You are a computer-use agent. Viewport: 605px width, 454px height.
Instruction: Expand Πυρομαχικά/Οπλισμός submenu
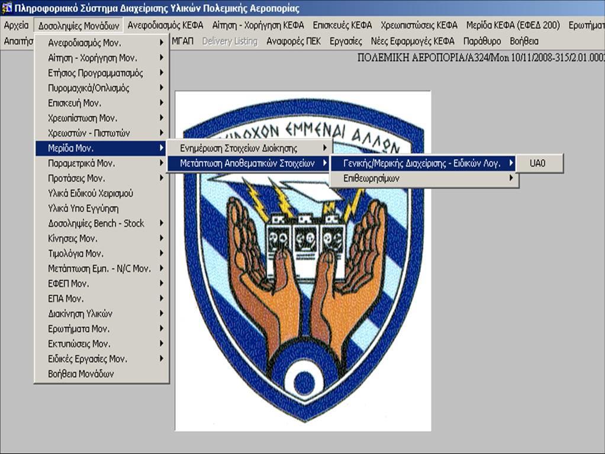point(101,88)
